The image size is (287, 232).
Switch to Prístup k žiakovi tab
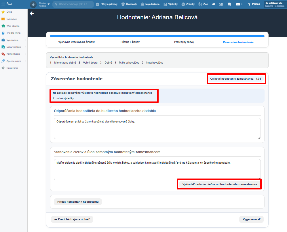[x=130, y=42]
